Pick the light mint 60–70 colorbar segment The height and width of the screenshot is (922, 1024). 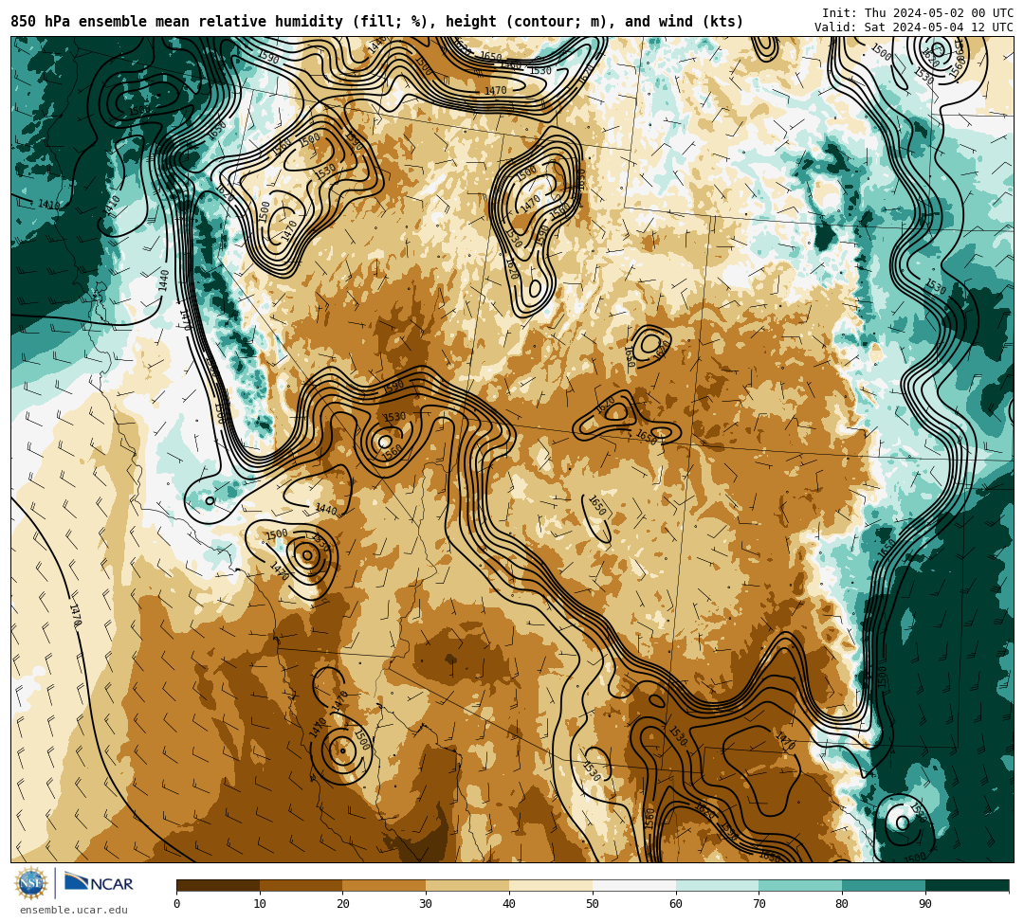[x=717, y=885]
